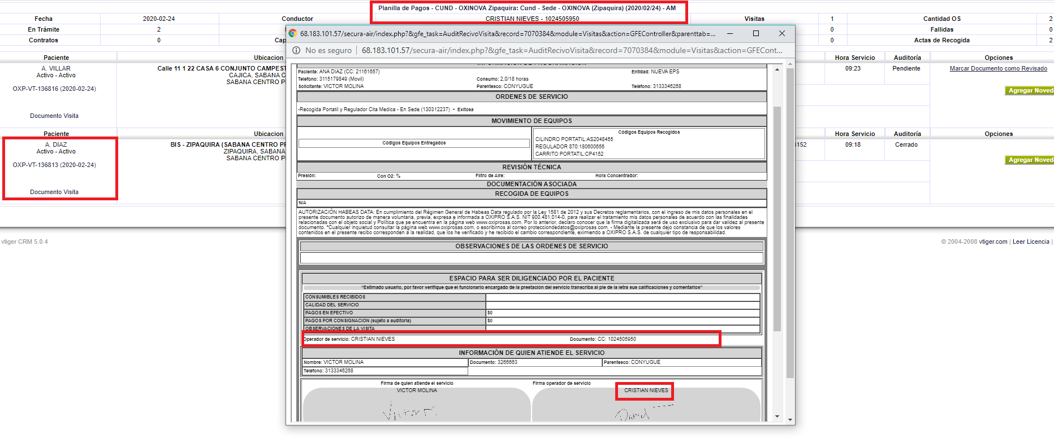
Task: Click Agregar Novedad button in A. VILLAR row
Action: pos(1029,90)
